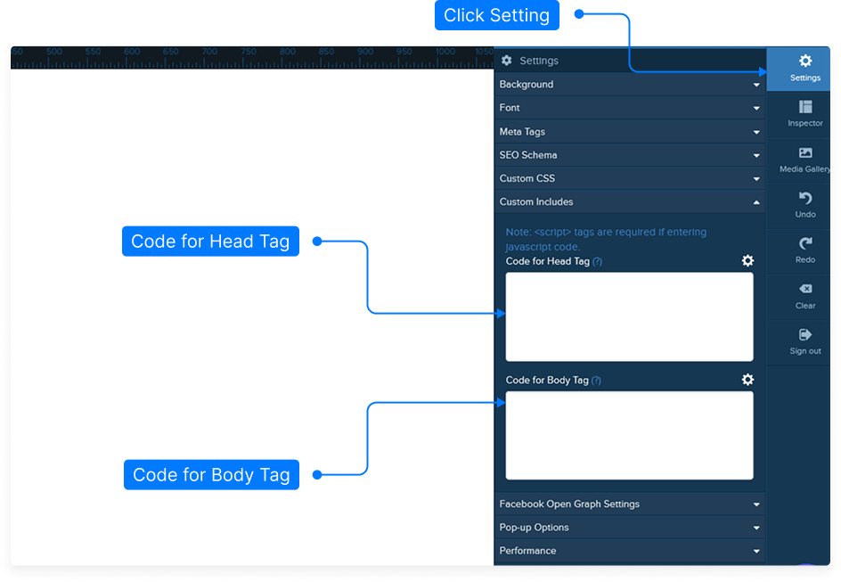This screenshot has height=582, width=841.
Task: Click inside Code for Body Tag textbox
Action: (629, 435)
